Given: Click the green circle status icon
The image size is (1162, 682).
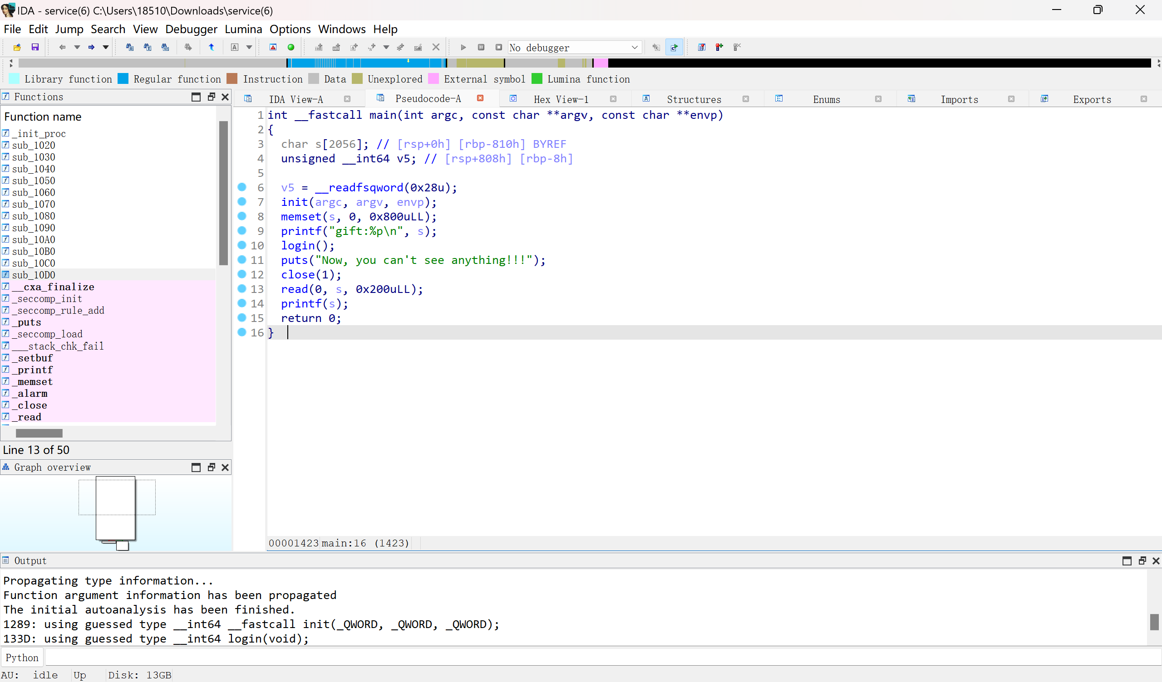Looking at the screenshot, I should pos(291,47).
